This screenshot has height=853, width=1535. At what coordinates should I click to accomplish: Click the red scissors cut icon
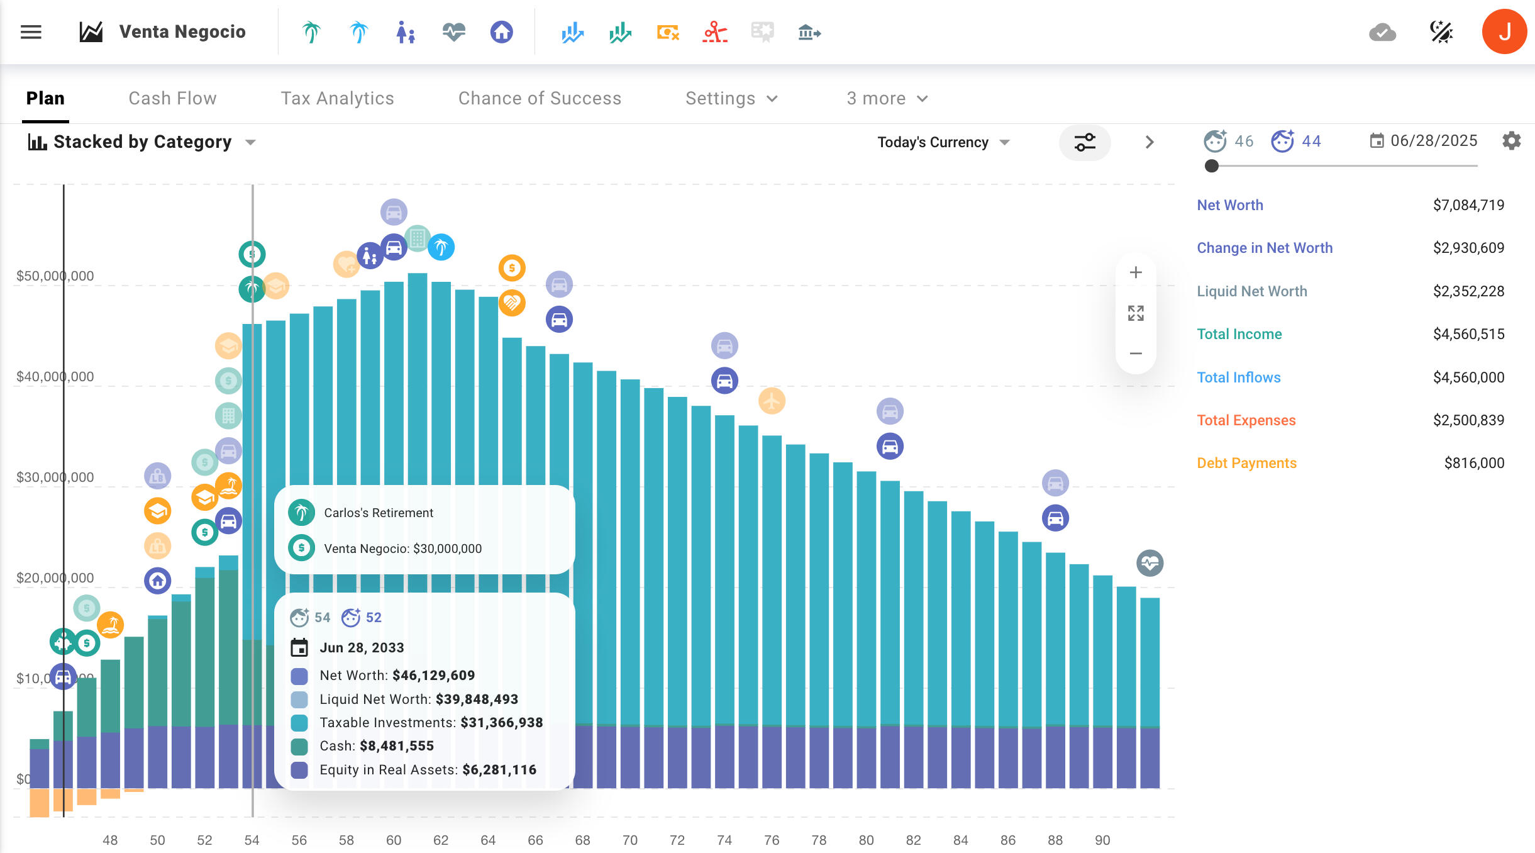pos(715,32)
